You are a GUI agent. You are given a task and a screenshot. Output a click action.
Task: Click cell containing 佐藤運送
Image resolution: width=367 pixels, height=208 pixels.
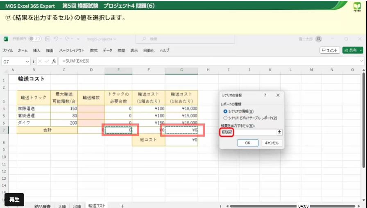coord(34,109)
